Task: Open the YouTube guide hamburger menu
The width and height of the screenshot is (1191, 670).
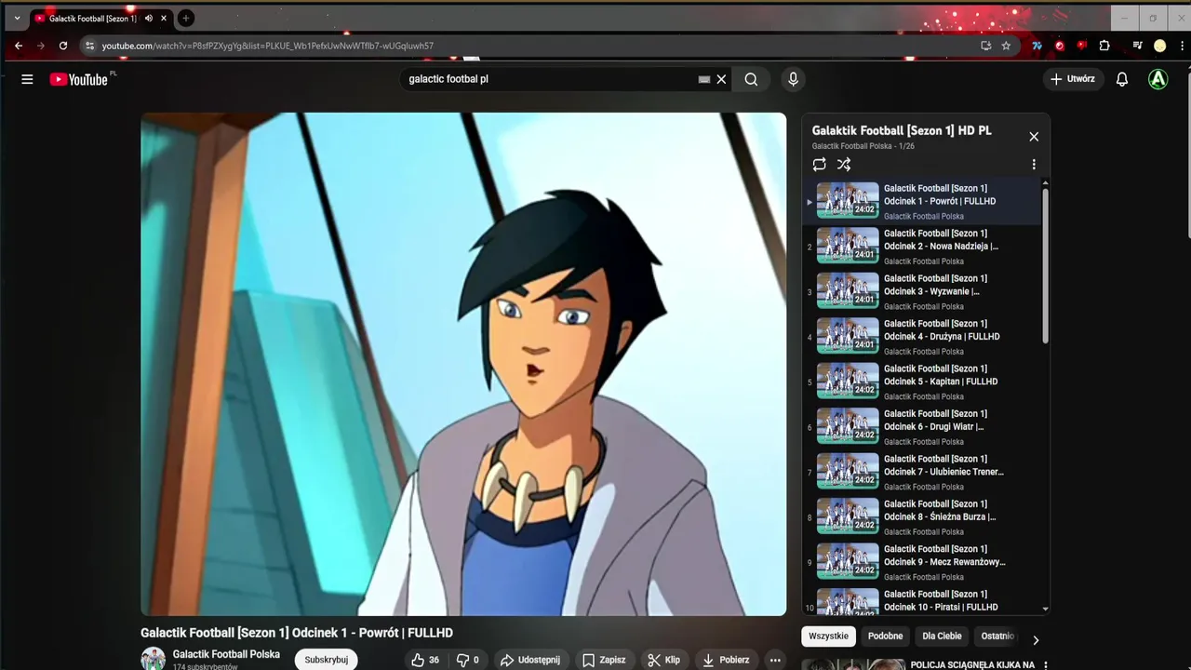Action: click(27, 79)
